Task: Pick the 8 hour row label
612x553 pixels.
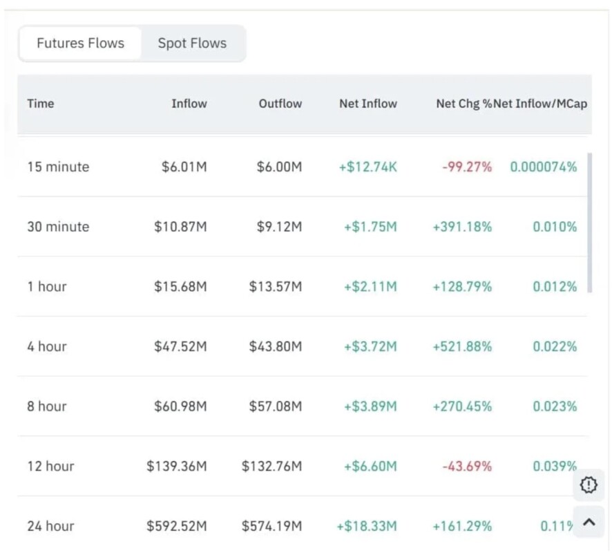Action: click(x=47, y=406)
